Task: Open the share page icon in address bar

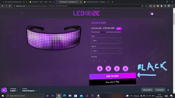Action: pyautogui.click(x=142, y=6)
